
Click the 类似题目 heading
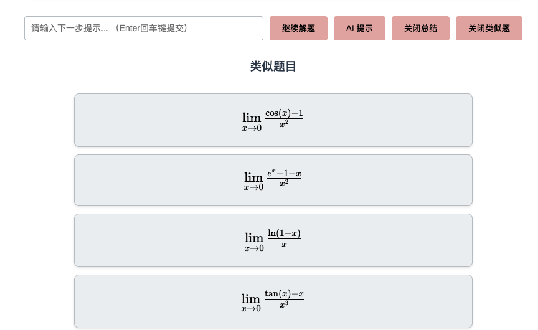pyautogui.click(x=273, y=67)
